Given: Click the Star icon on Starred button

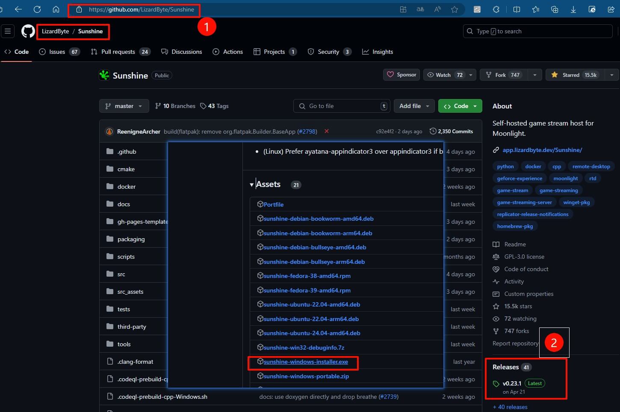Looking at the screenshot, I should click(555, 75).
